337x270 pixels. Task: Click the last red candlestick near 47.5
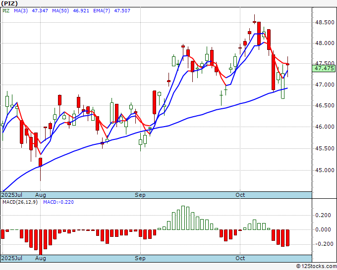(x=287, y=64)
